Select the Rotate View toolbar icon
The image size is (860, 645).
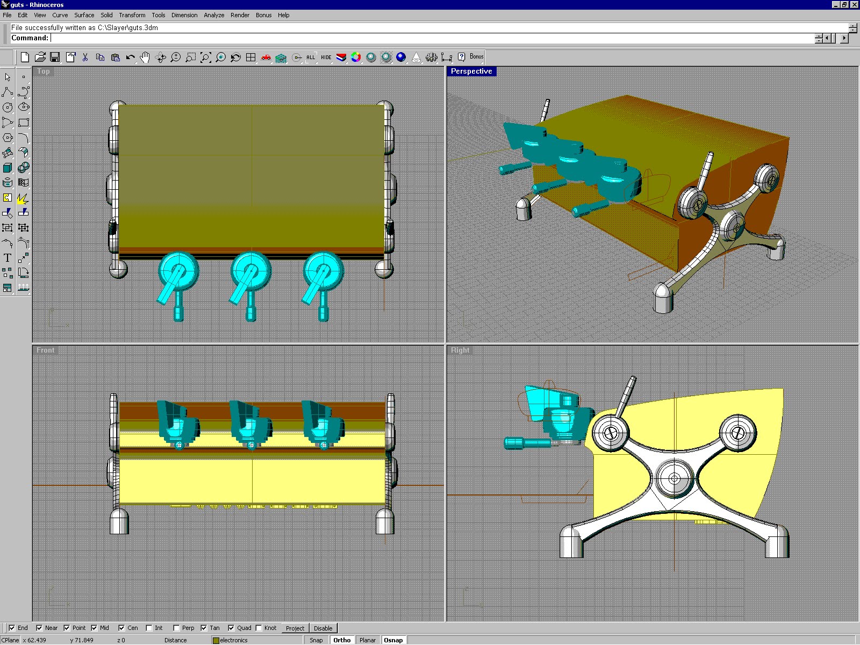pyautogui.click(x=160, y=56)
